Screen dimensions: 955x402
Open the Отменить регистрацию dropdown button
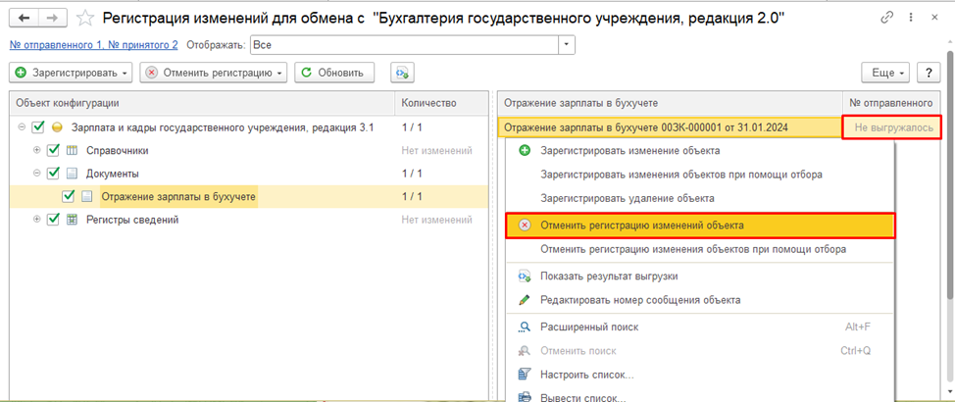tap(215, 73)
